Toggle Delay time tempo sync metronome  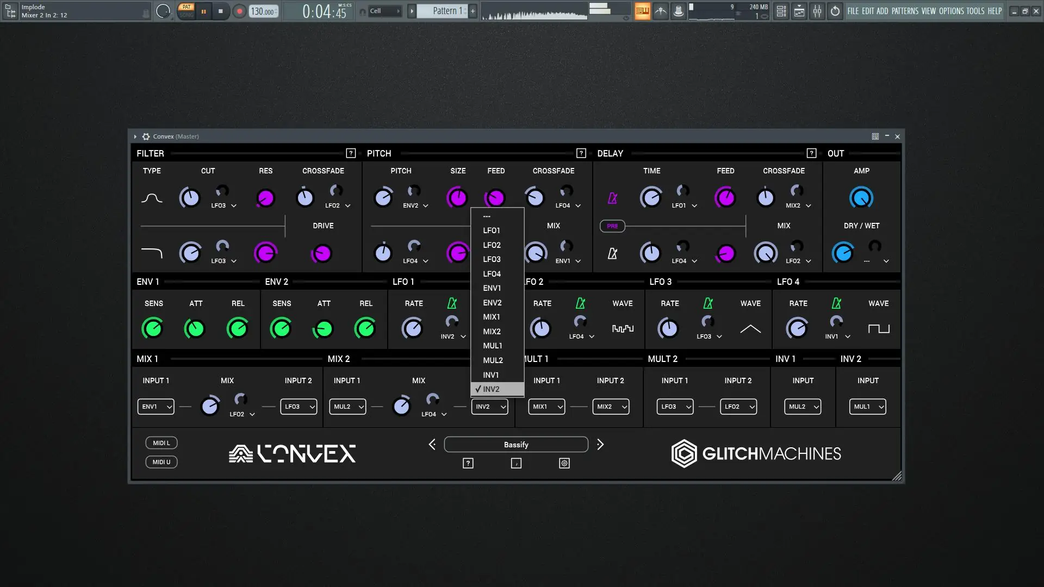[x=612, y=198]
